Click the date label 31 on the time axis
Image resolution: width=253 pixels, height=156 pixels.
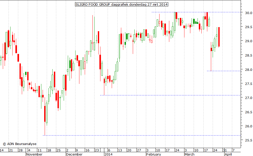[224, 150]
